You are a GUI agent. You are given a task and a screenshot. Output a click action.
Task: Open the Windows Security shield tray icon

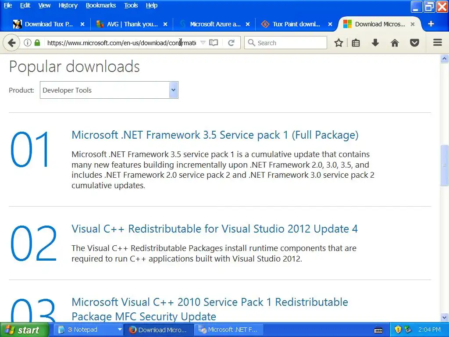[x=398, y=330]
